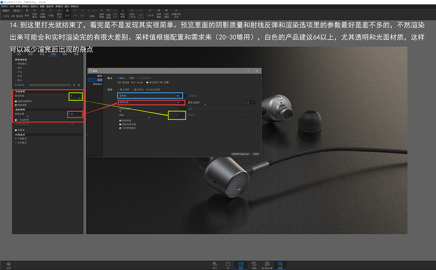
Task: Open workspace dropdown (启动)
Action: coord(6,11)
